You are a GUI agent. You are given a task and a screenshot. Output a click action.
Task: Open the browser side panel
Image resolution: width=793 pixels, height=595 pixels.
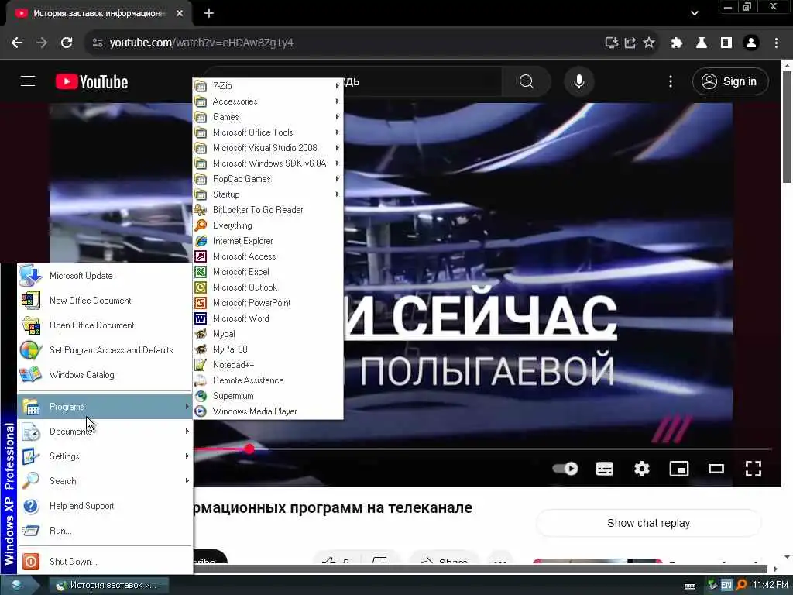tap(726, 43)
